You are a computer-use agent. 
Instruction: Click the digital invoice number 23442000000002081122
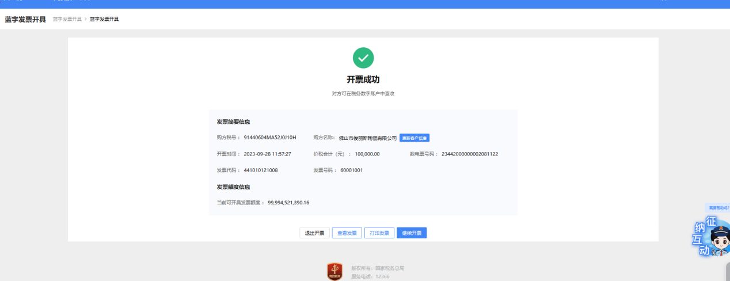tap(469, 154)
